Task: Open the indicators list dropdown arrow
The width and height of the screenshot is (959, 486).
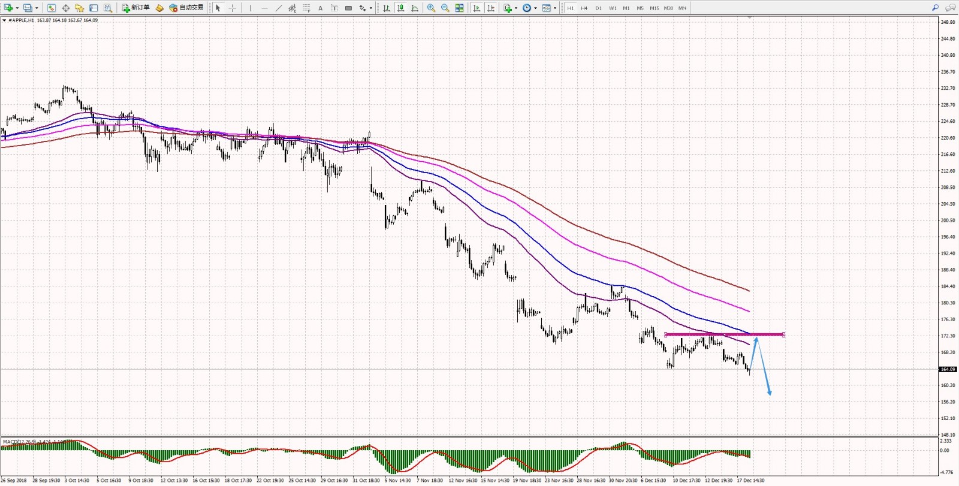Action: click(516, 8)
